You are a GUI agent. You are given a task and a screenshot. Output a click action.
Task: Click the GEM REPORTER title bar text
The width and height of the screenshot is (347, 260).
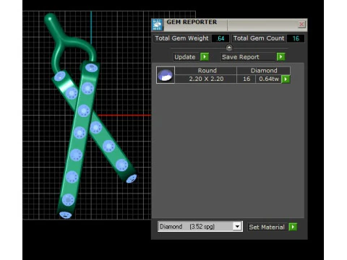(x=192, y=22)
